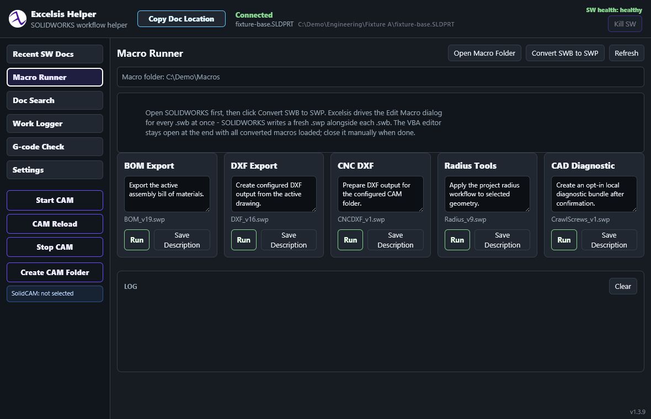Run the Radius Tools macro
This screenshot has height=419, width=651.
457,240
